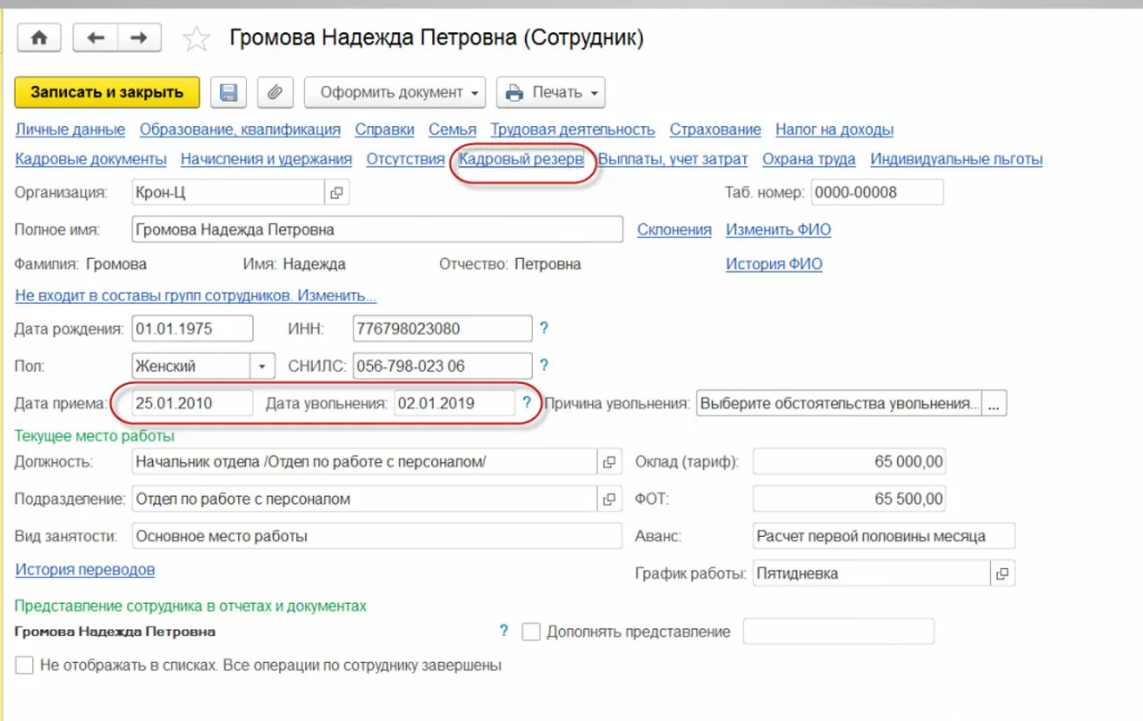
Task: Enable the Дополнять представление checkbox
Action: (x=531, y=632)
